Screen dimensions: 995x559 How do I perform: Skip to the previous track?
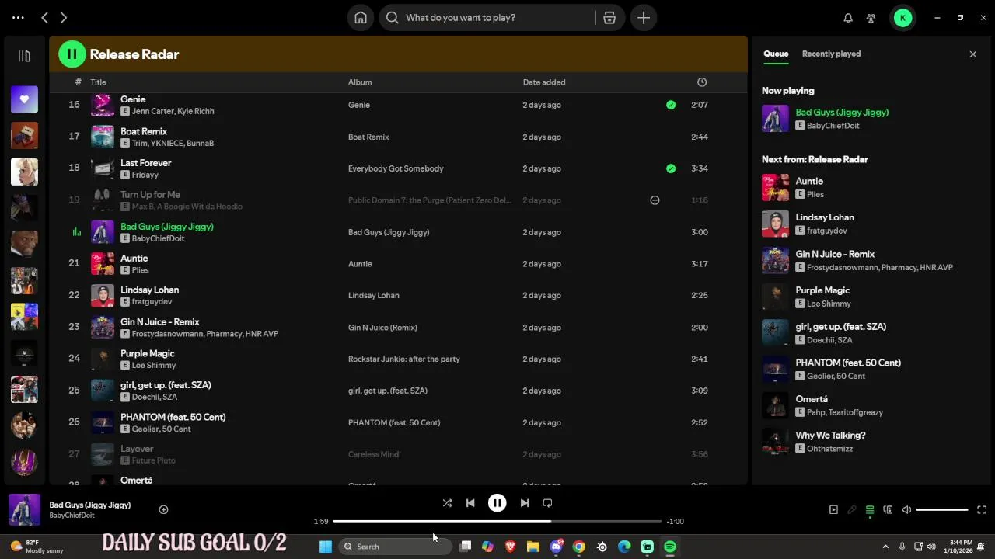[470, 503]
